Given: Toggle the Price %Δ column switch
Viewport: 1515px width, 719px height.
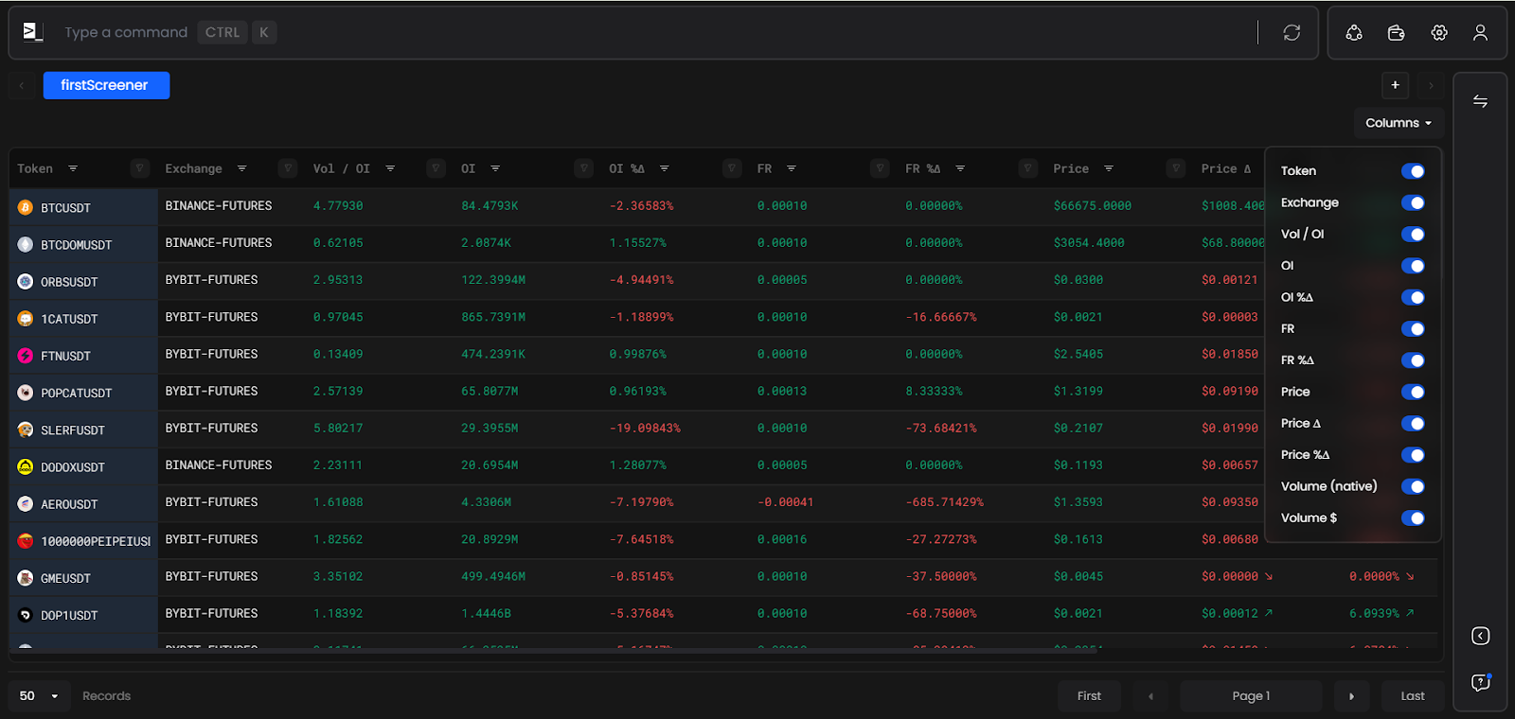Looking at the screenshot, I should [x=1413, y=455].
